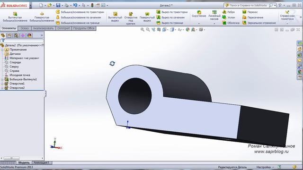The image size is (303, 170).
Task: Click the Zoom to Fit icon
Action: [x=143, y=30]
